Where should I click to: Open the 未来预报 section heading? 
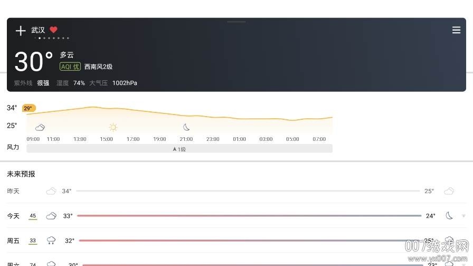[21, 174]
